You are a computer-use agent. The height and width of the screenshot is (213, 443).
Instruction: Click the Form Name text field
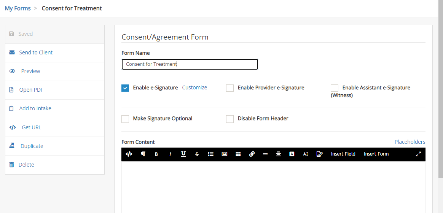click(x=190, y=64)
